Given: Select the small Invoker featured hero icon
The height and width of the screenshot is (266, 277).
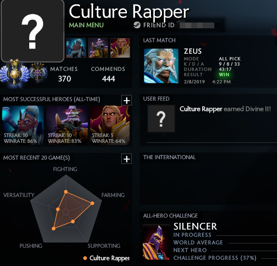Looking at the screenshot, I should 120,48.
